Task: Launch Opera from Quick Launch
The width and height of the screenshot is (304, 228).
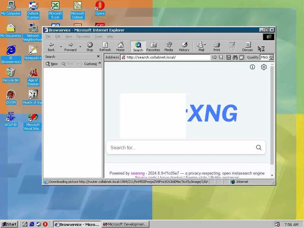Action: pos(45,224)
